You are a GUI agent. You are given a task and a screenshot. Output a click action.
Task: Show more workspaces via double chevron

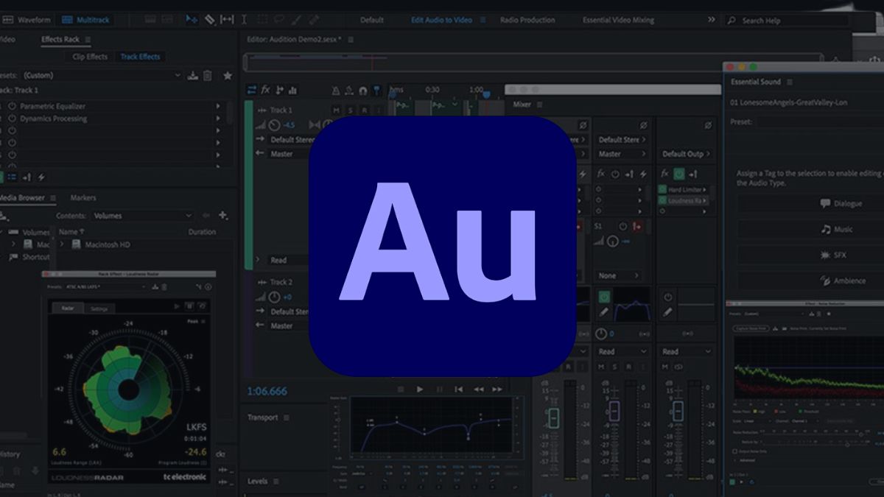click(711, 20)
